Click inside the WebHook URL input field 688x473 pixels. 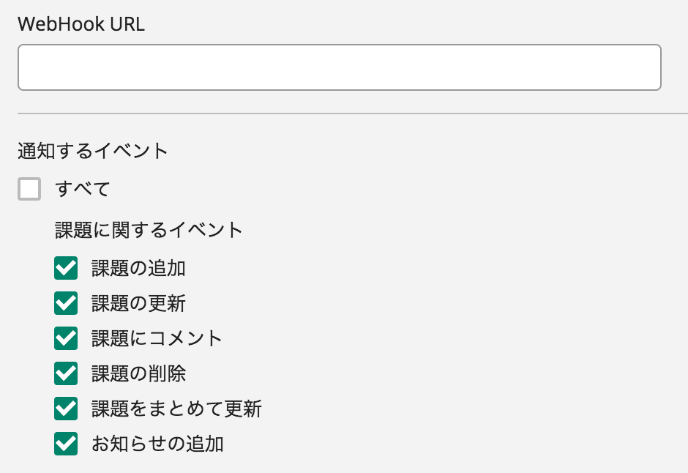click(339, 67)
